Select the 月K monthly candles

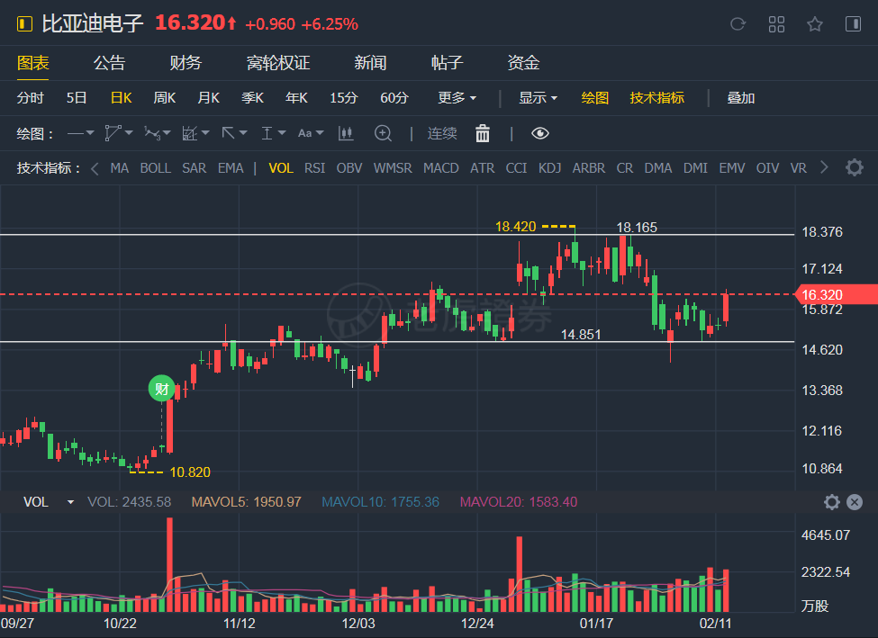click(x=208, y=98)
